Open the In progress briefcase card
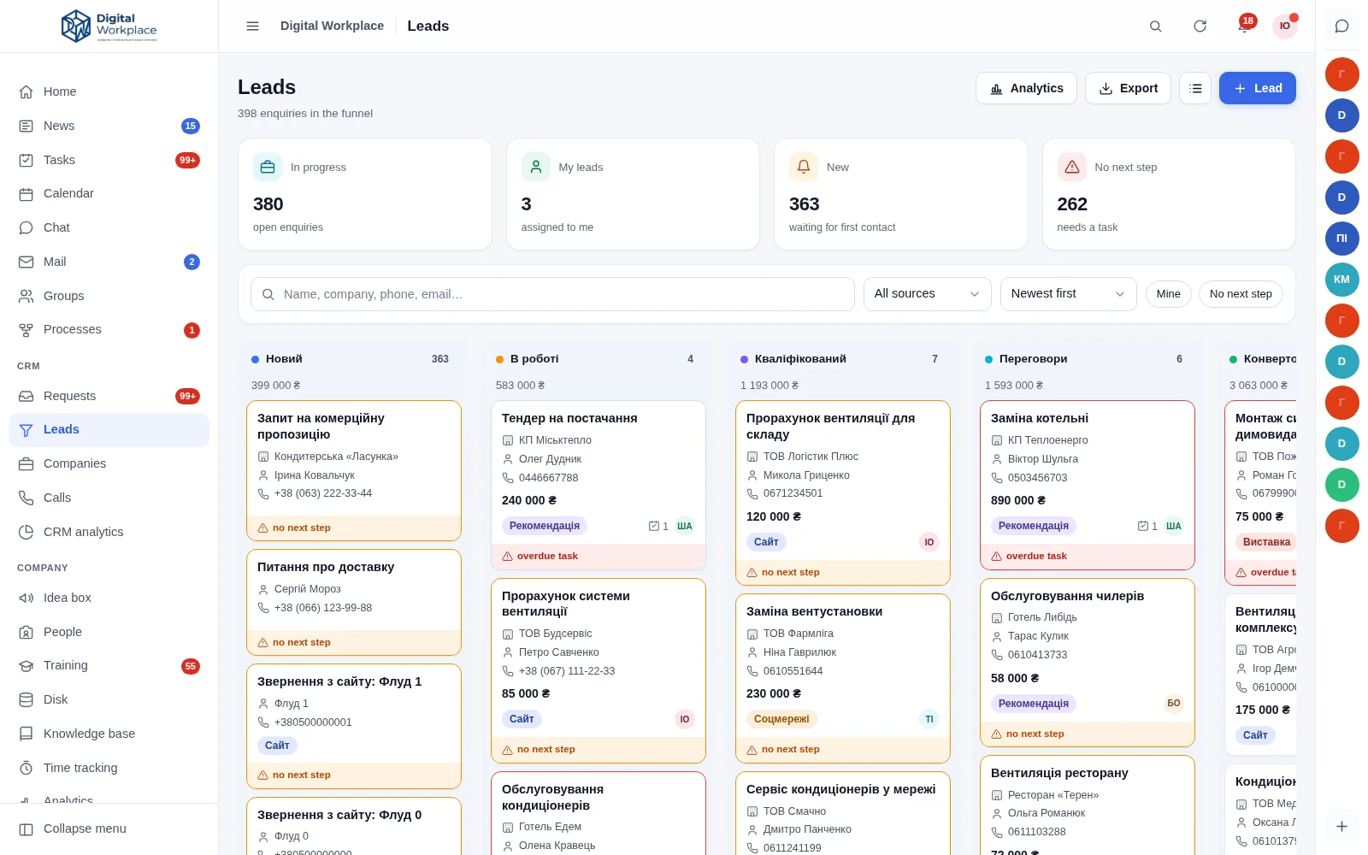Screen dimensions: 1368x855 click(365, 194)
